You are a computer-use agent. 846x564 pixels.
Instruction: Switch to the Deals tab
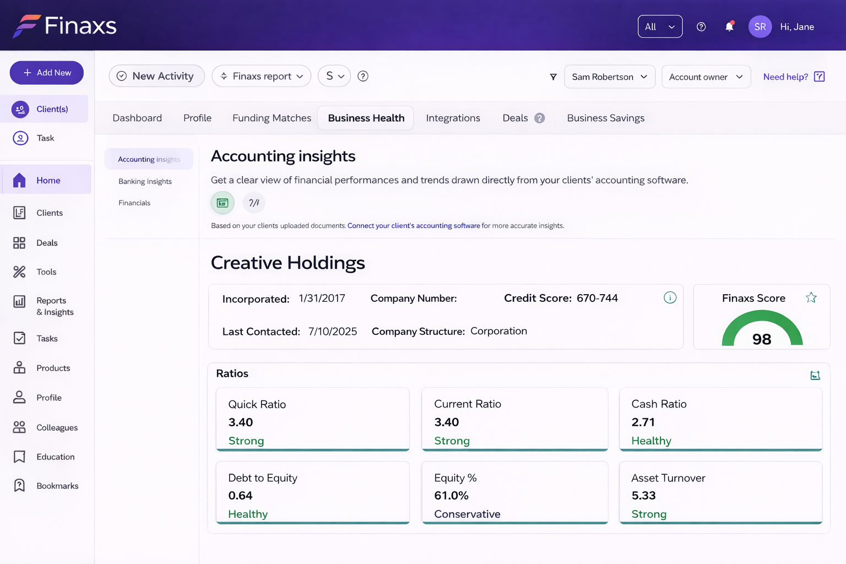pos(515,118)
